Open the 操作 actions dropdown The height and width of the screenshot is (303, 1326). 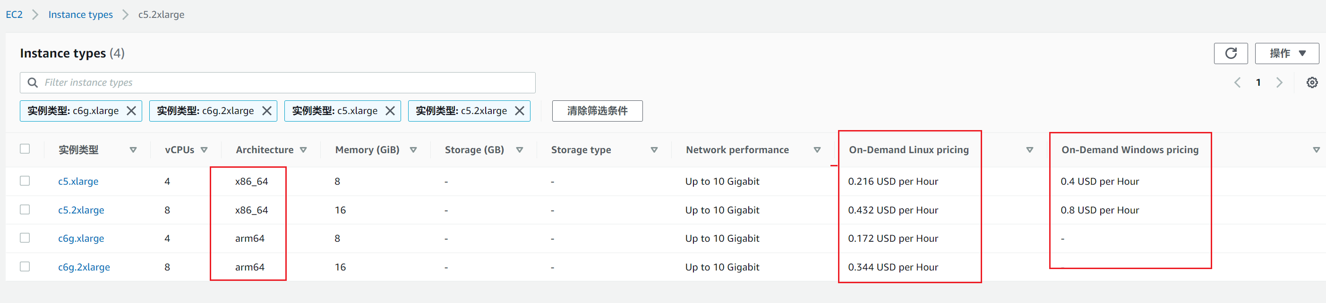pos(1287,53)
